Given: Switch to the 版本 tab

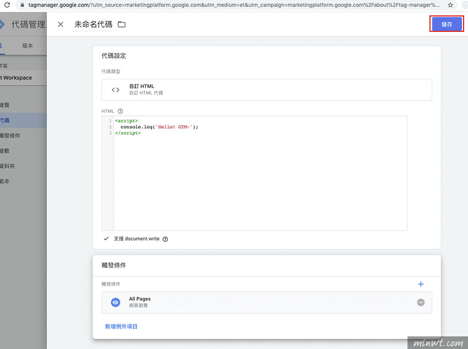Looking at the screenshot, I should [28, 46].
